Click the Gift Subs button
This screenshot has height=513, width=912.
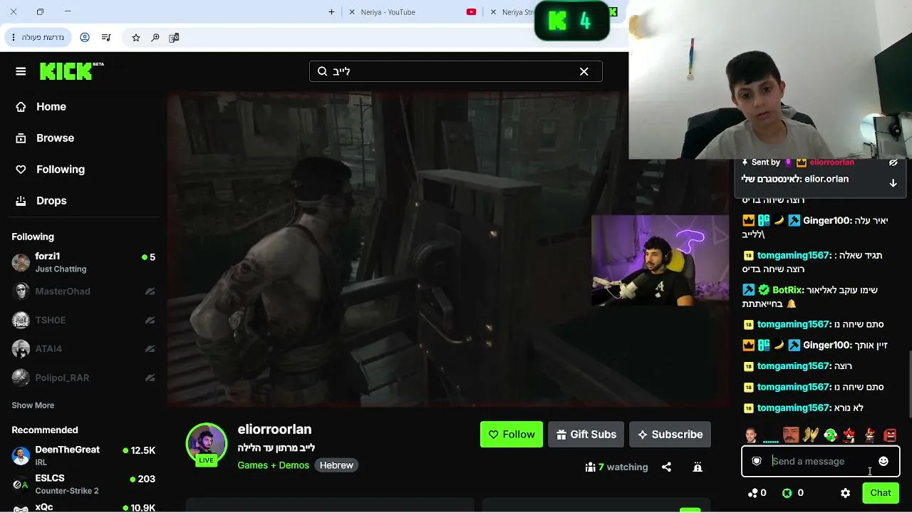(x=586, y=435)
